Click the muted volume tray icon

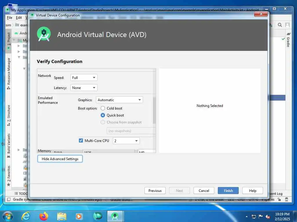pos(268,217)
